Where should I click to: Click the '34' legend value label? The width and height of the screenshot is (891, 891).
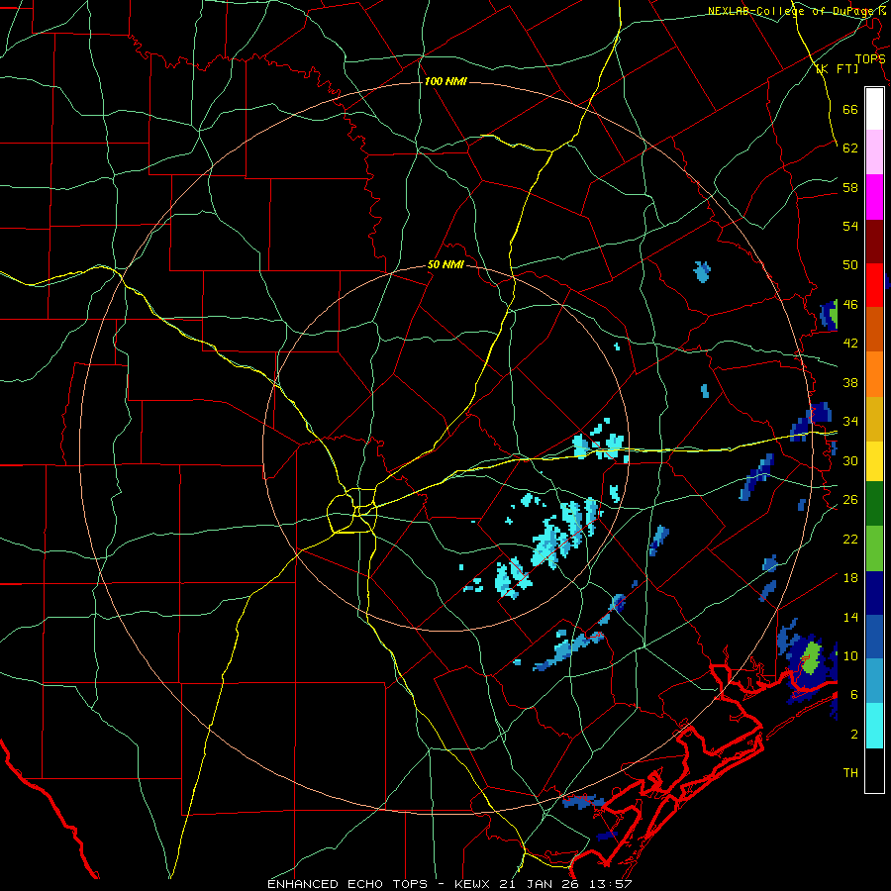point(850,422)
